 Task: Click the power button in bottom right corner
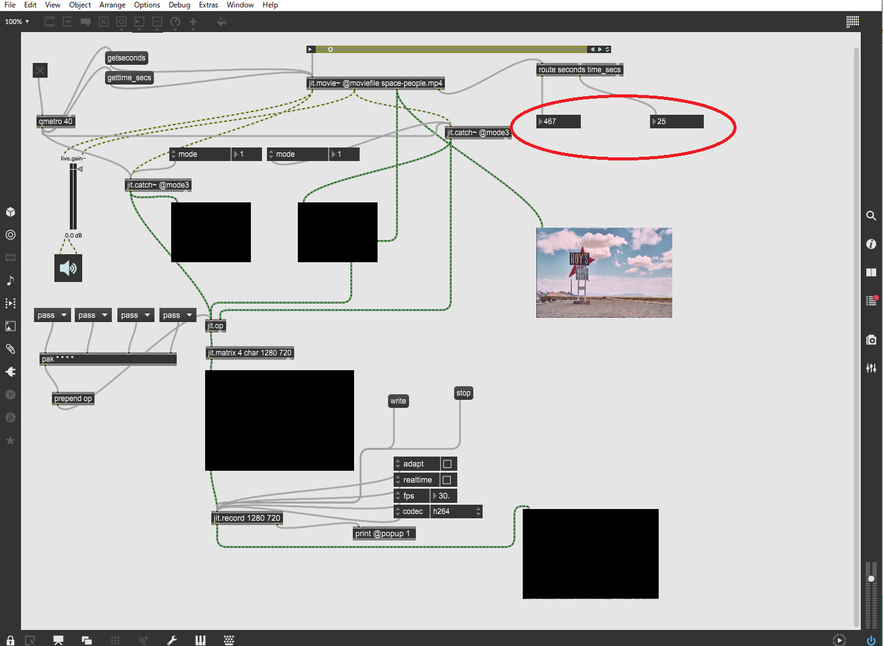[x=871, y=640]
